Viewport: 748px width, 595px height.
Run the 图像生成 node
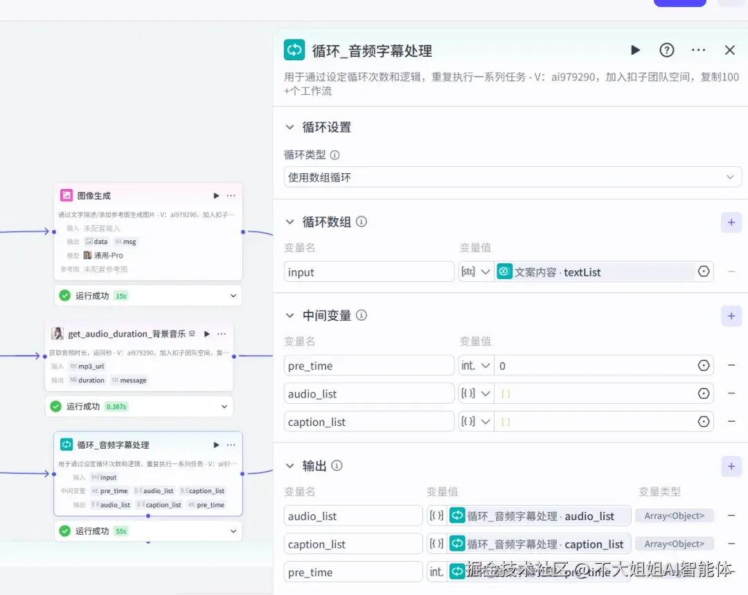215,195
